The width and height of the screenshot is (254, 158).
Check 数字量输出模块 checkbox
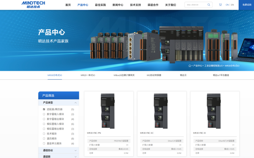point(44,119)
